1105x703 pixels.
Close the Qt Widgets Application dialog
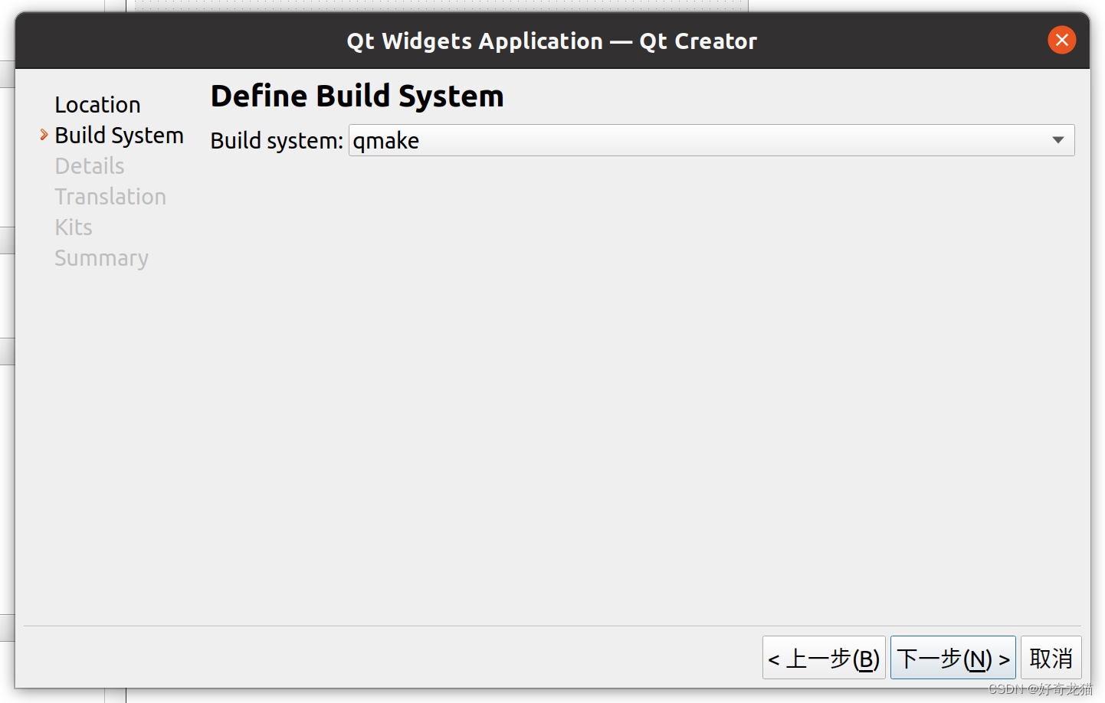coord(1061,40)
